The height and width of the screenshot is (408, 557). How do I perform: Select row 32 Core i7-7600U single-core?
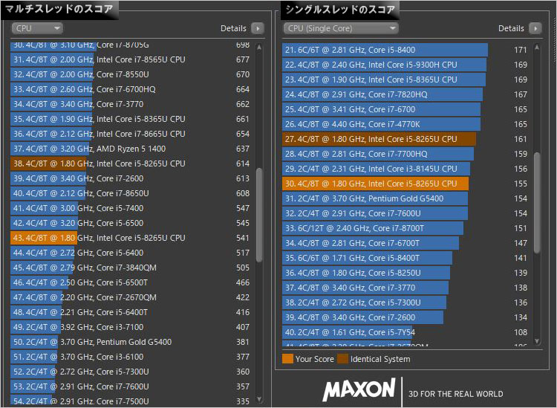405,213
